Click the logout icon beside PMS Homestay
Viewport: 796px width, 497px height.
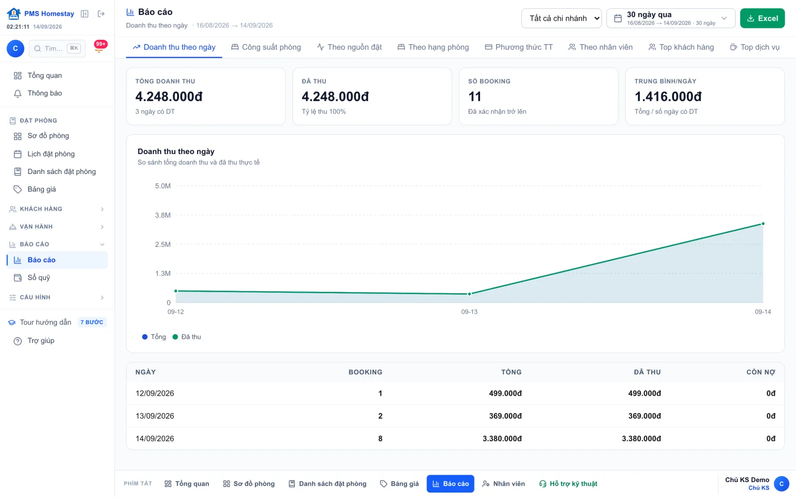[x=101, y=14]
